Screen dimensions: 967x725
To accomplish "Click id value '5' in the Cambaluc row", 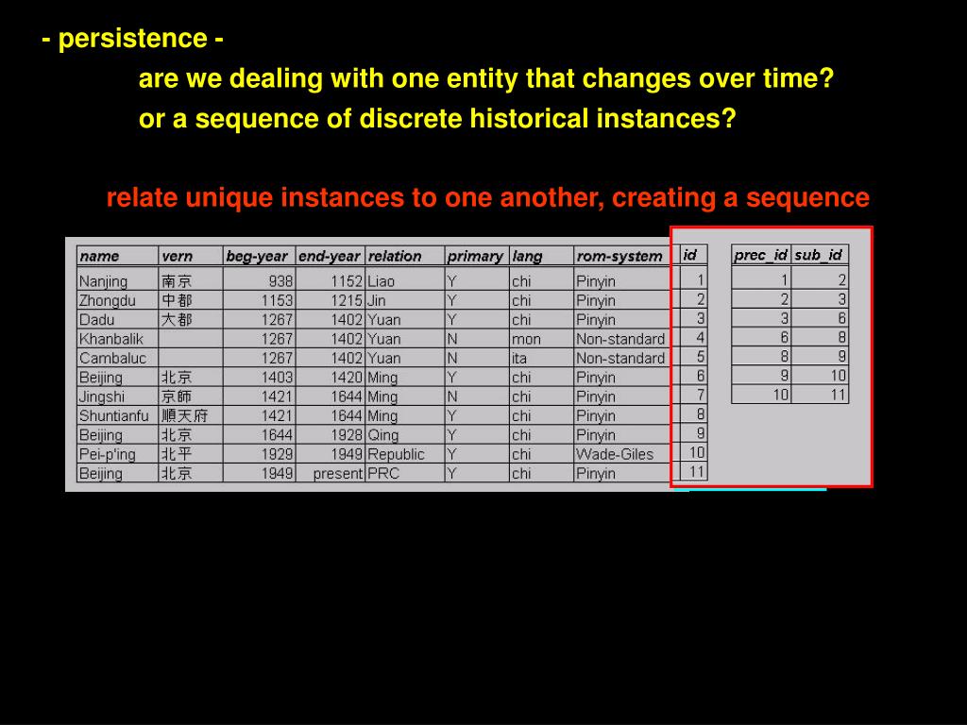I will (700, 356).
